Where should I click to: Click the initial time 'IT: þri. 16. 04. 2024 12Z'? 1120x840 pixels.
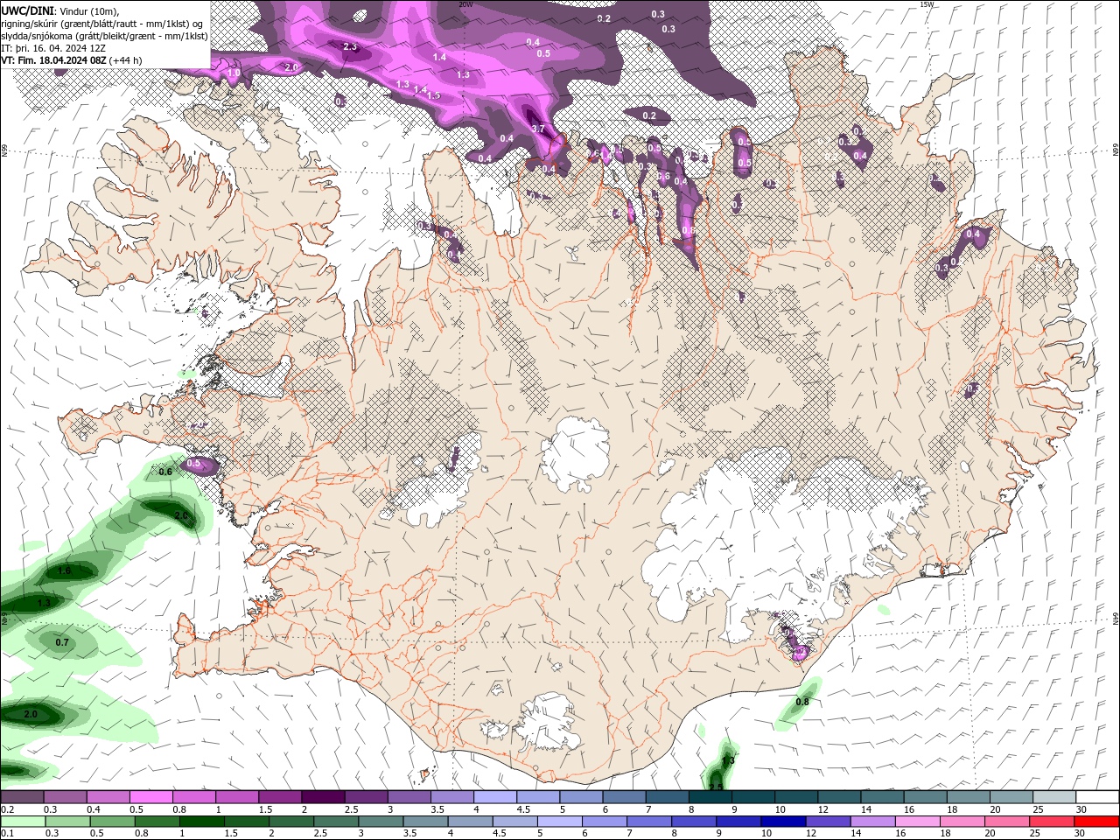pos(52,48)
